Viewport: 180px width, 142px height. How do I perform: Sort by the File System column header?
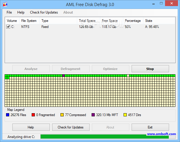click(29, 21)
